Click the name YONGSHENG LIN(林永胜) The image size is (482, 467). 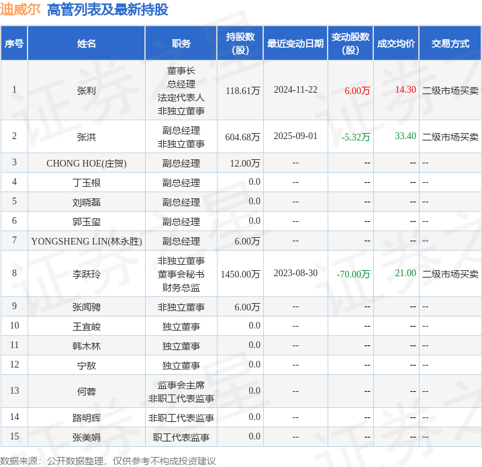(87, 241)
